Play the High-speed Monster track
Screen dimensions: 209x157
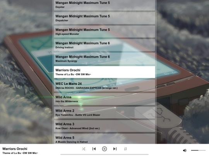[x=104, y=31]
